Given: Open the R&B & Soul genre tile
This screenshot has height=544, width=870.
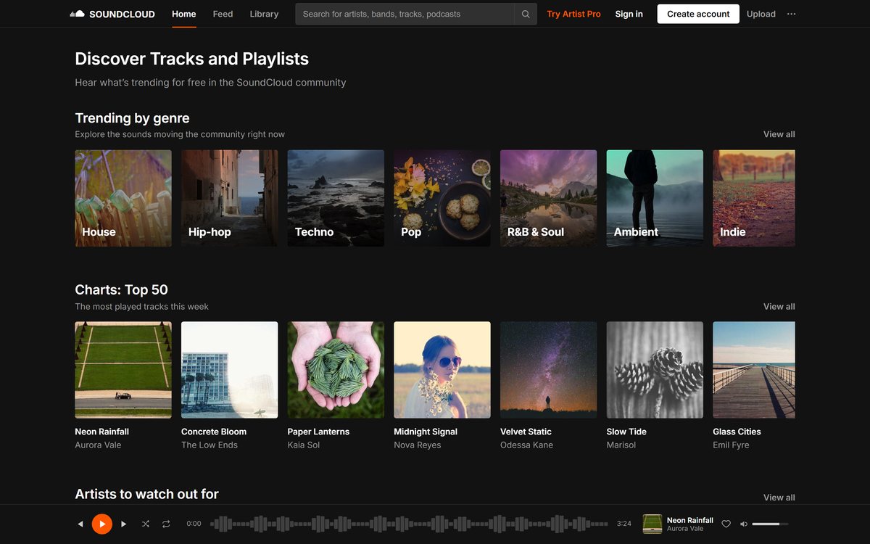Looking at the screenshot, I should tap(548, 198).
